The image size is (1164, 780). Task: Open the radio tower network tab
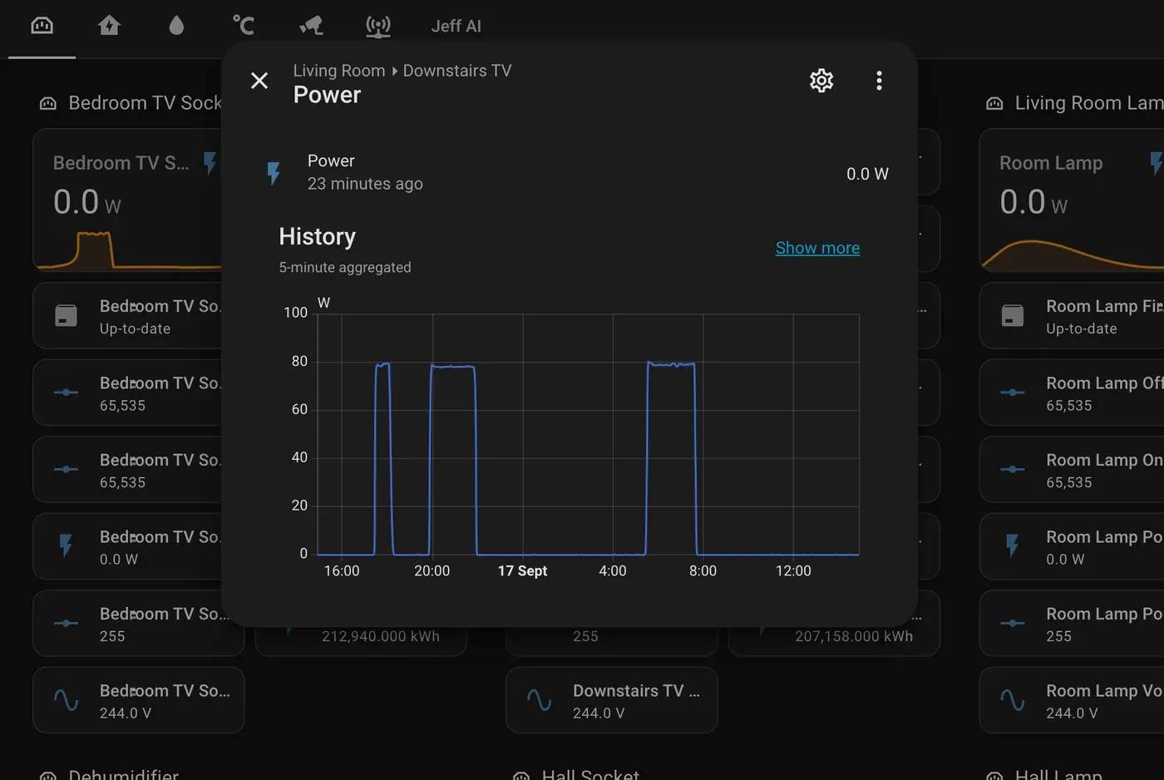(x=378, y=26)
